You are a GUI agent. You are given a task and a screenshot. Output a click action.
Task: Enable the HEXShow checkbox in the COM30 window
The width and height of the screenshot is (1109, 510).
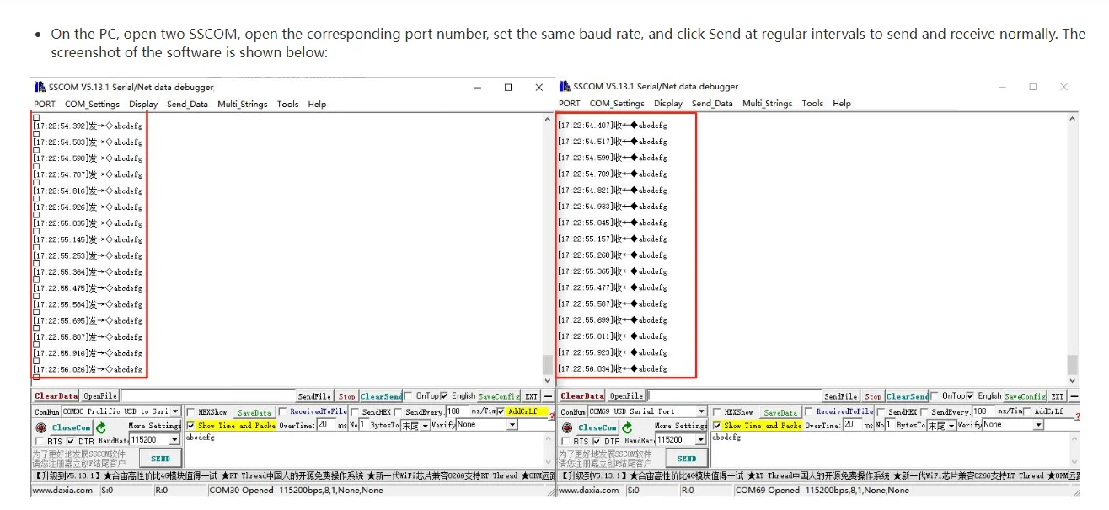coord(190,412)
